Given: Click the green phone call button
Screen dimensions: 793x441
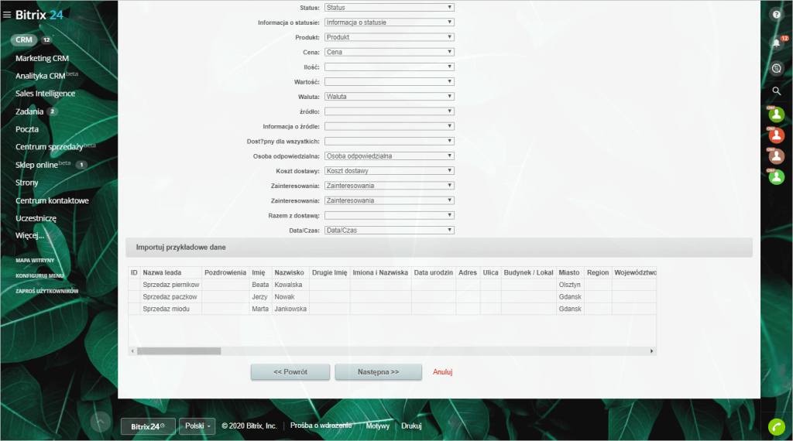Looking at the screenshot, I should [x=777, y=426].
